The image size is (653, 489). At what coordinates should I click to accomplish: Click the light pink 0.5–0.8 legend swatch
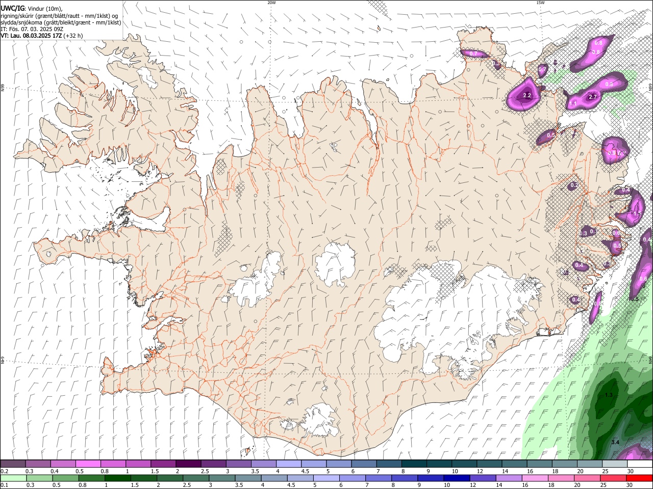coord(88,464)
